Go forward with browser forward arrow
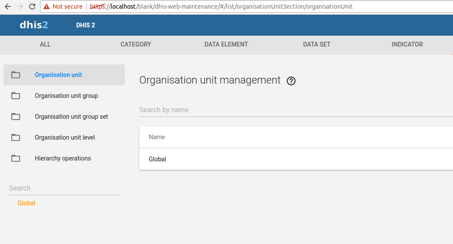Screen dimensions: 453x244 pos(20,7)
